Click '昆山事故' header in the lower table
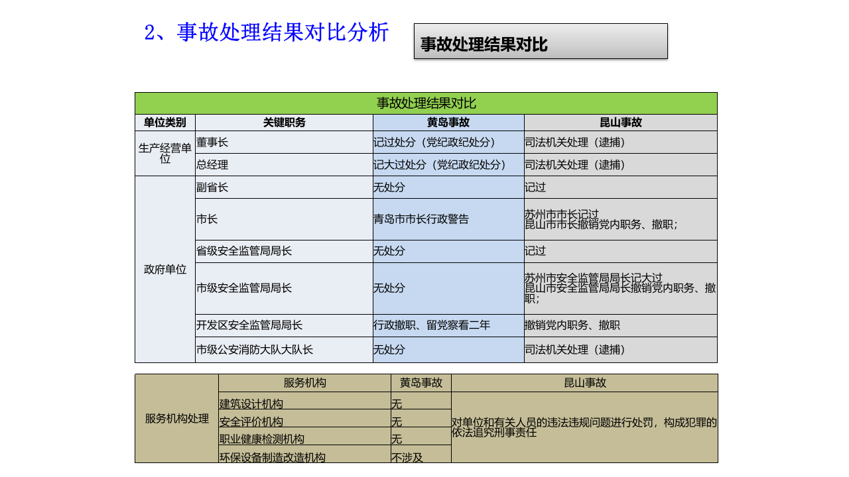The image size is (849, 477). click(x=584, y=383)
